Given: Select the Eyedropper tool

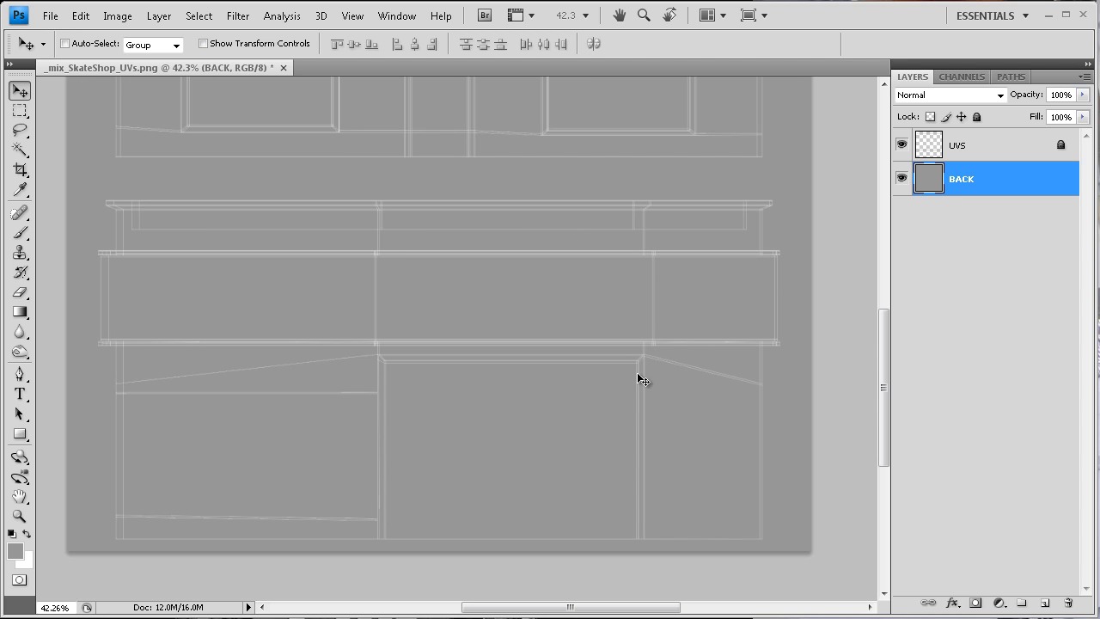Looking at the screenshot, I should [x=20, y=190].
